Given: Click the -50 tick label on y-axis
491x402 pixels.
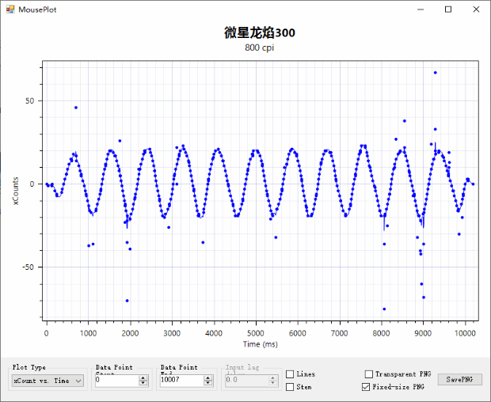Looking at the screenshot, I should [x=28, y=267].
